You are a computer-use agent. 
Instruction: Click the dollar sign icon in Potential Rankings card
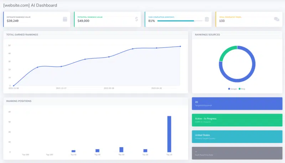136,19
